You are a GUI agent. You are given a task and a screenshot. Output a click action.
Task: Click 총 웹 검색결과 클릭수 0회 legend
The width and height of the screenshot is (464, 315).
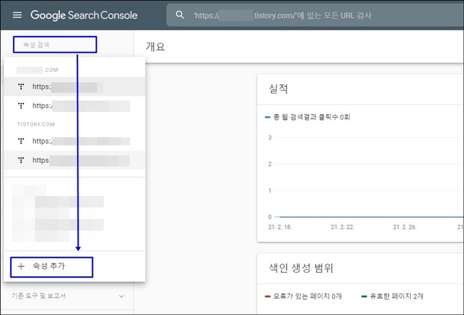[308, 117]
